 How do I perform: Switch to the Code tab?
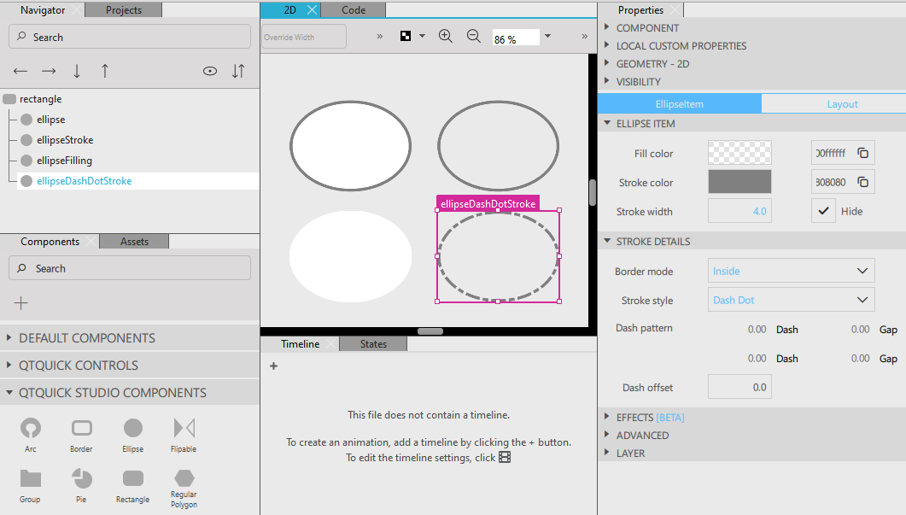pyautogui.click(x=354, y=10)
